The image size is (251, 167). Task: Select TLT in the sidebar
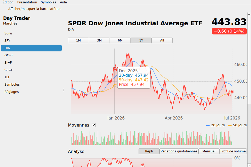[x=31, y=77]
